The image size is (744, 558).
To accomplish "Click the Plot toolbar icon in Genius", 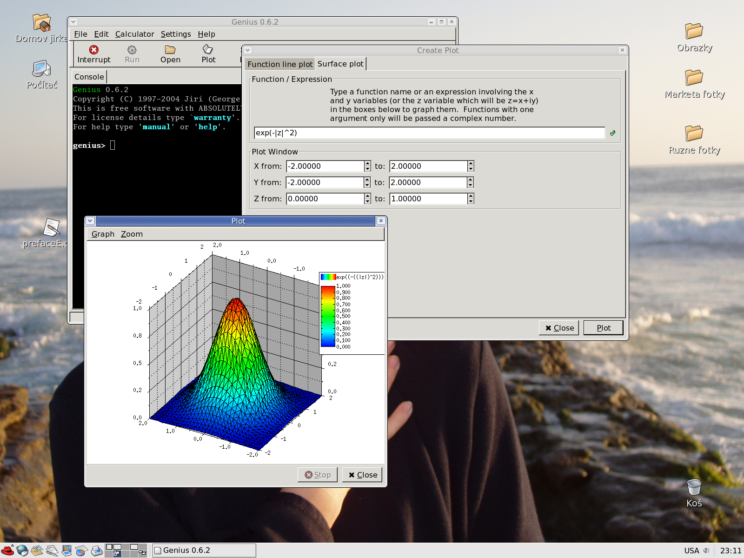I will click(x=208, y=49).
